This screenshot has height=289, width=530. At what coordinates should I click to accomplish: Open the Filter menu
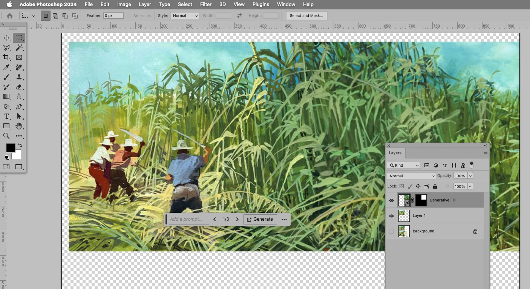(206, 4)
